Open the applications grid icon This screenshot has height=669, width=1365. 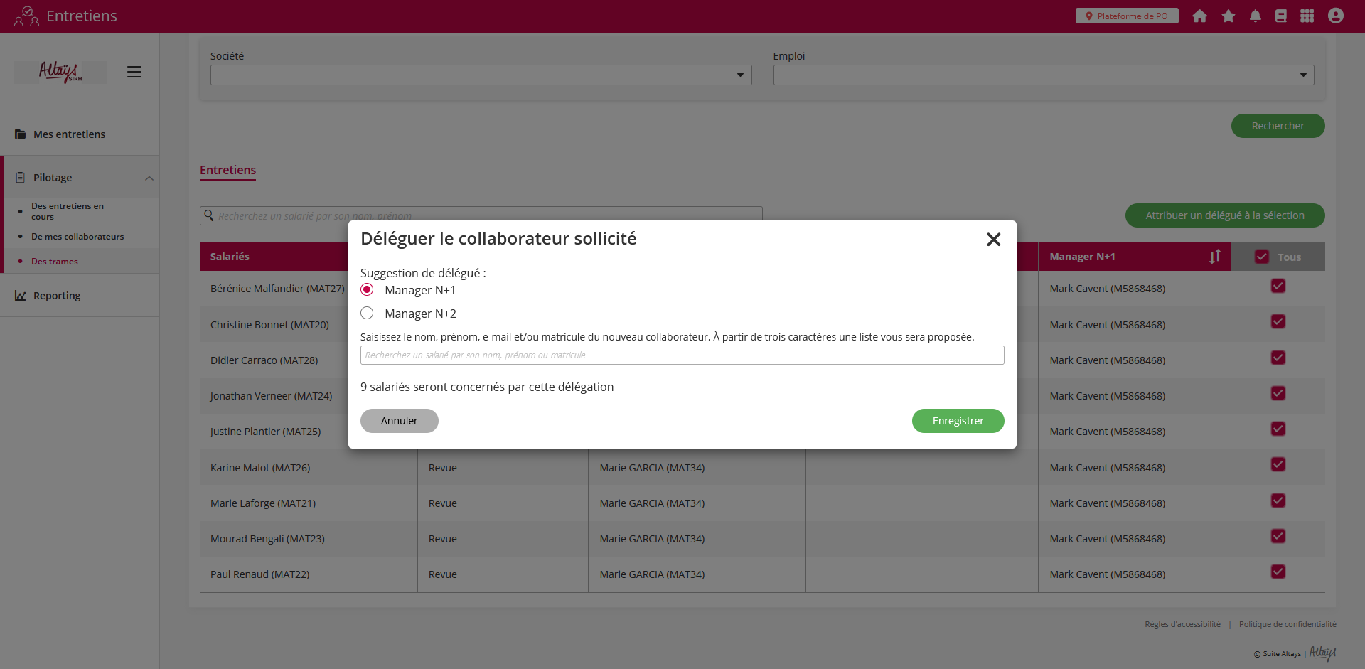coord(1307,16)
